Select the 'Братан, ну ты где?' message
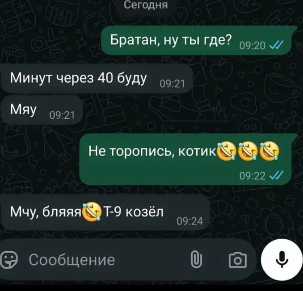Screen dimensions: 303x291 (196, 40)
